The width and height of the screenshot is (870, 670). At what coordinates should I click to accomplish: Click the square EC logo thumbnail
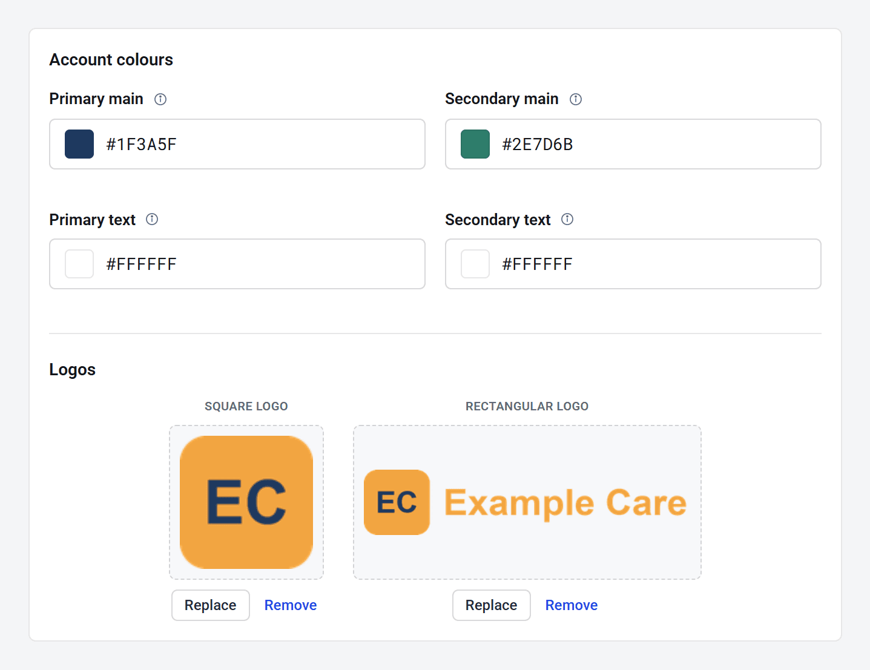click(246, 502)
